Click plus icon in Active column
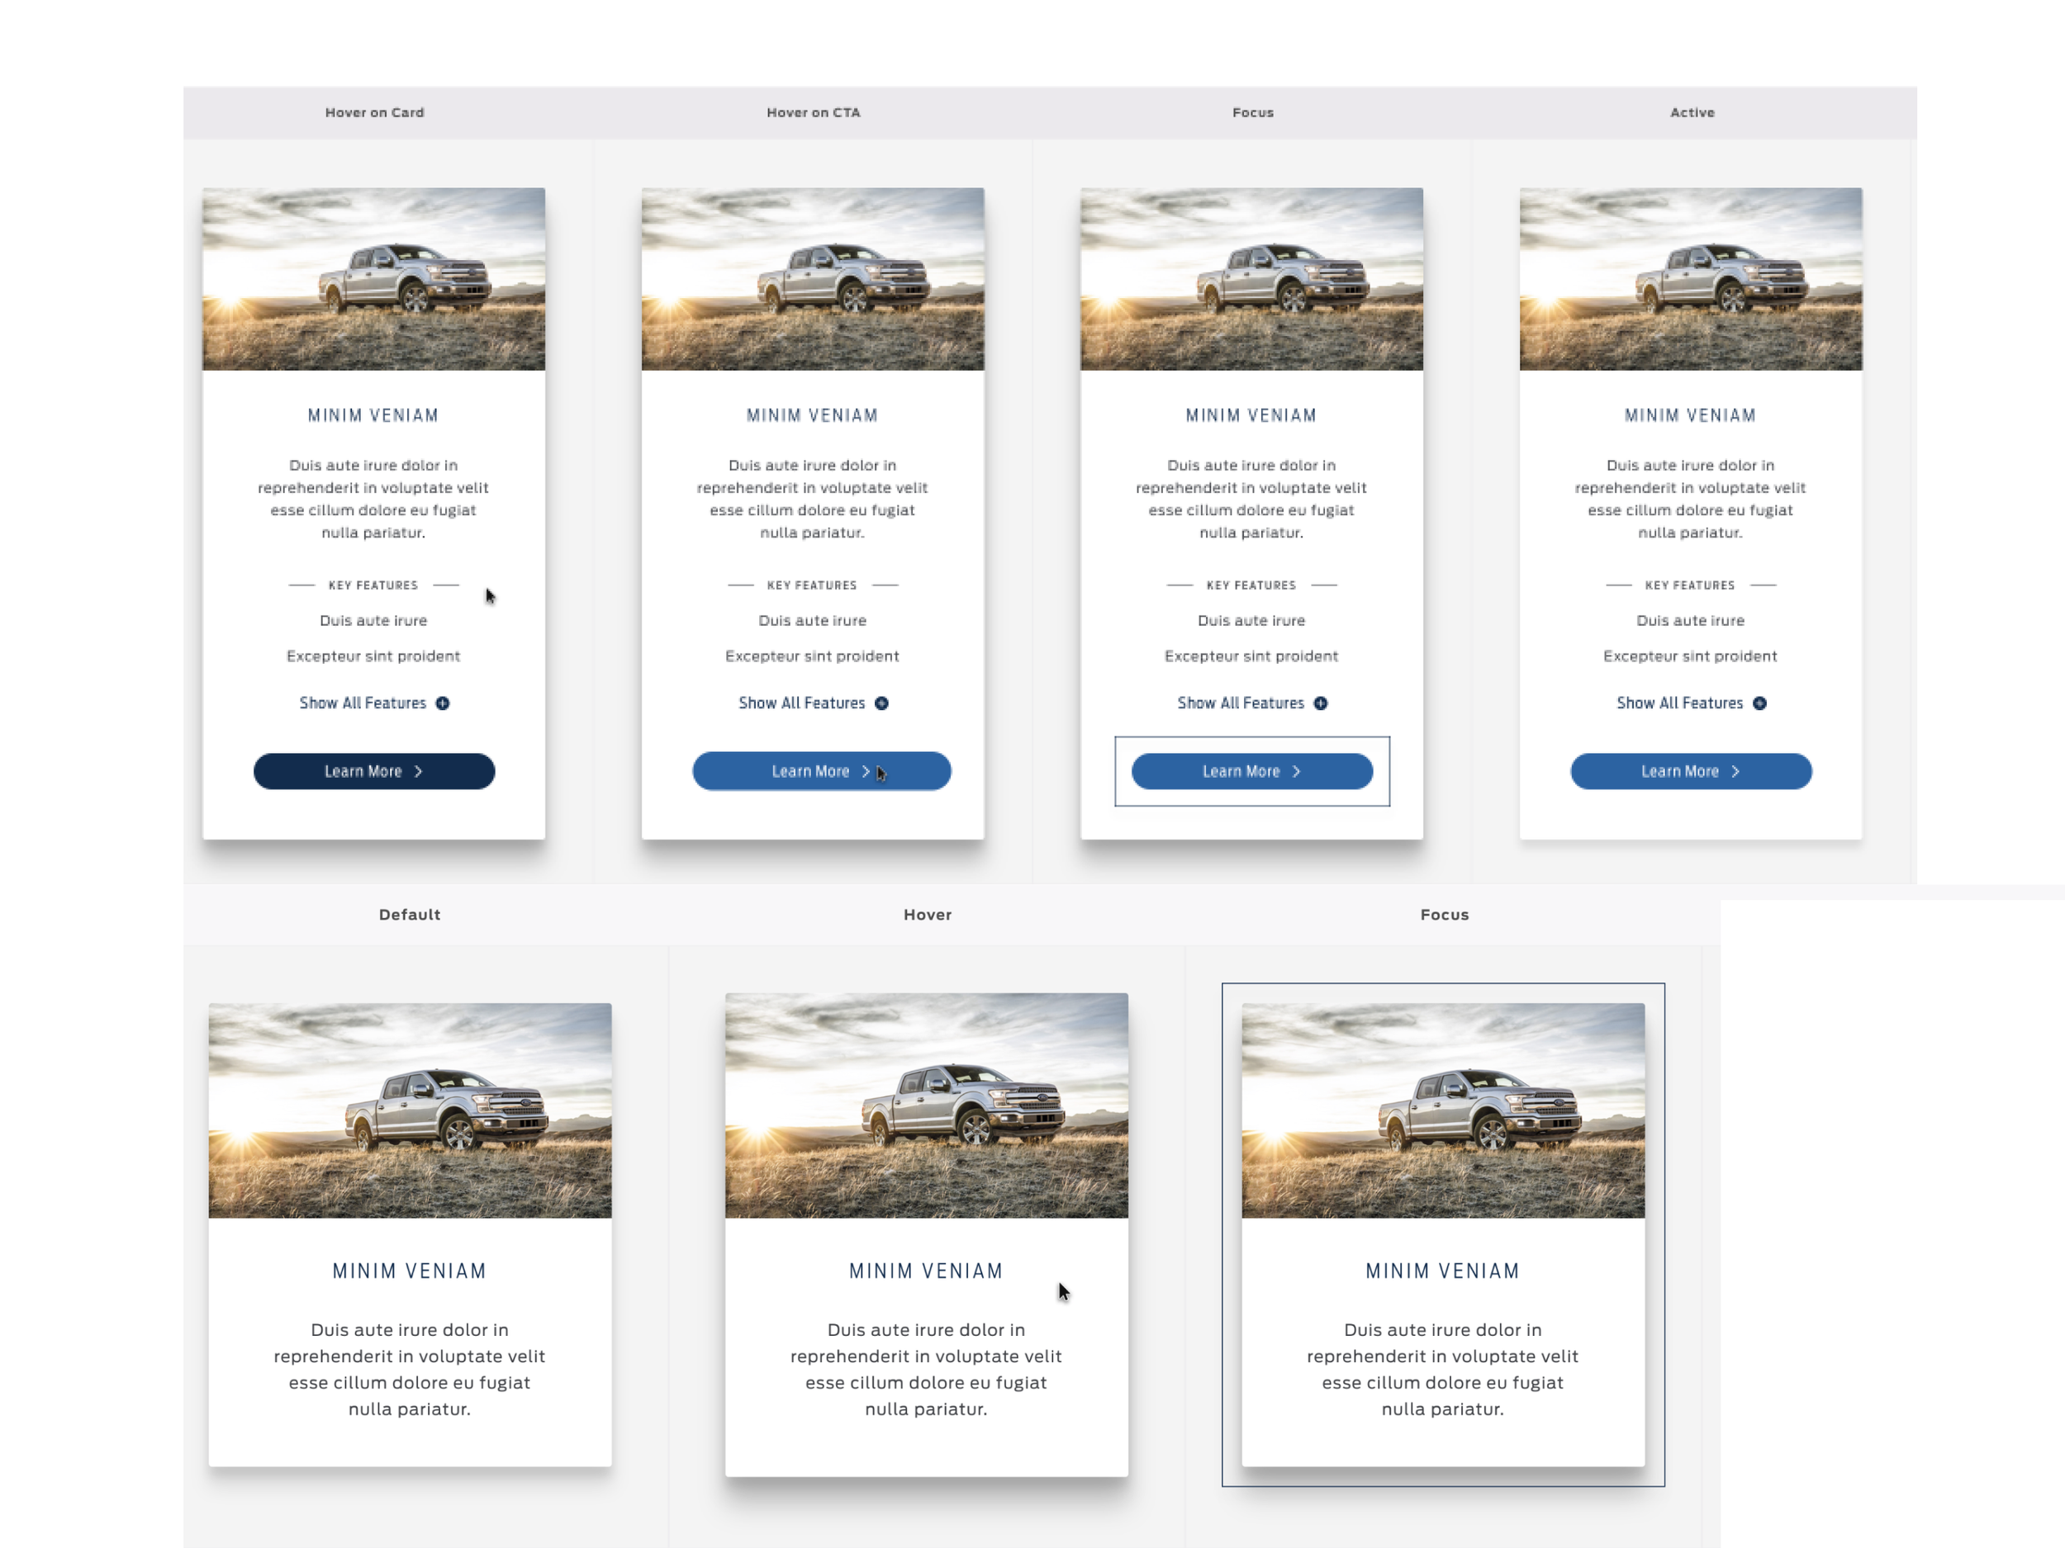Image resolution: width=2065 pixels, height=1548 pixels. pyautogui.click(x=1759, y=703)
